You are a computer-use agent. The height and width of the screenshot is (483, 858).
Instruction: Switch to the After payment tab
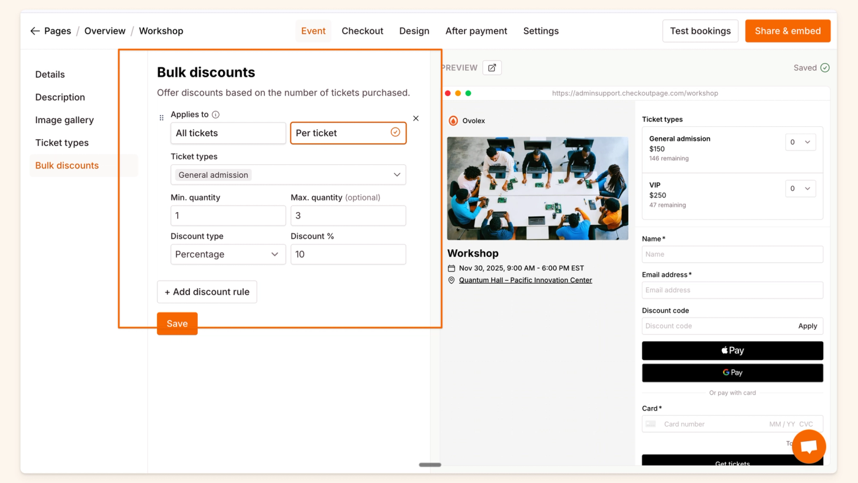coord(476,31)
